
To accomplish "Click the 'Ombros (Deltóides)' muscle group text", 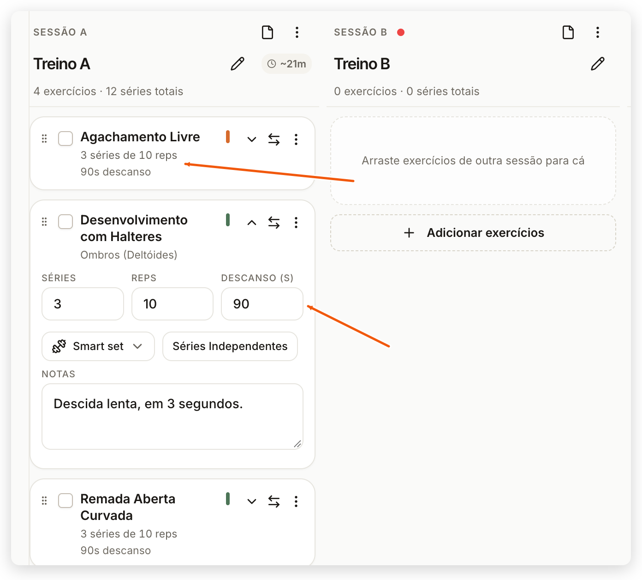I will 129,255.
